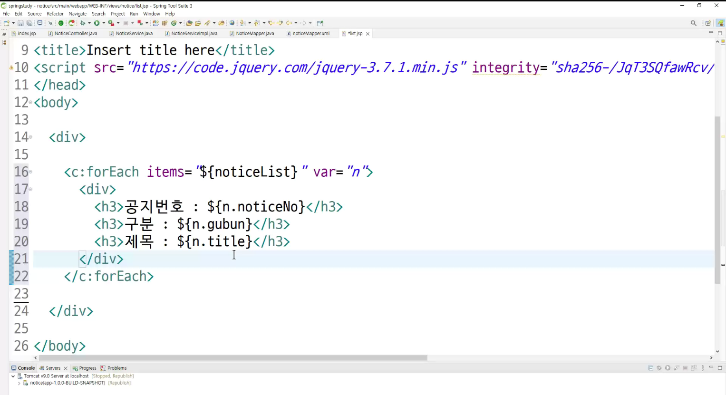726x395 pixels.
Task: Click the Pin Editor icon in the toolbar
Action: [320, 23]
